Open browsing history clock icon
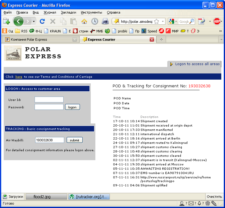Viewport: 225px width, 208px height. pos(95,21)
